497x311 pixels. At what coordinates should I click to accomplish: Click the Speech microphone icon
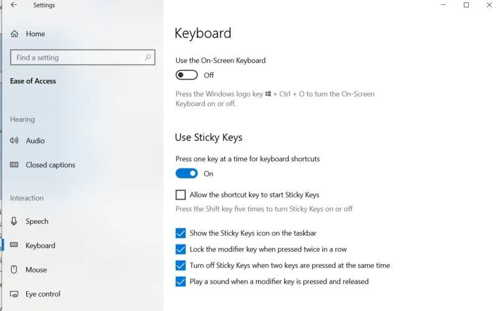point(14,221)
